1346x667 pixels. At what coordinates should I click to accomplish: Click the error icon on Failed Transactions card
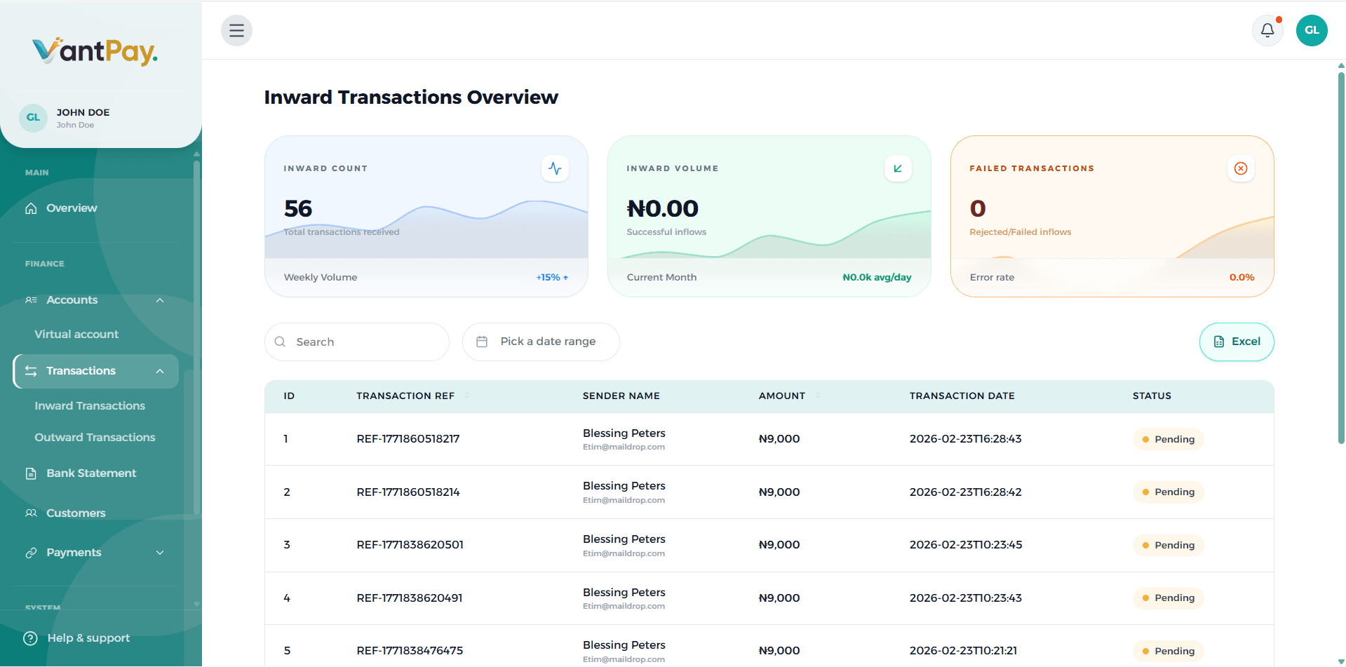[x=1241, y=168]
